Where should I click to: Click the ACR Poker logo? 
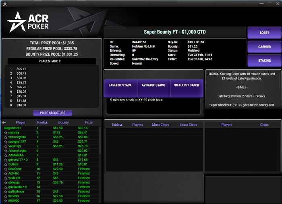(28, 22)
